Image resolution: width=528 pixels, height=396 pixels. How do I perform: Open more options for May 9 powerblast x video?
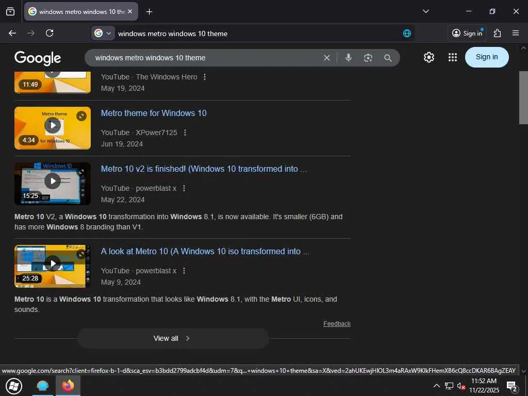(x=184, y=271)
